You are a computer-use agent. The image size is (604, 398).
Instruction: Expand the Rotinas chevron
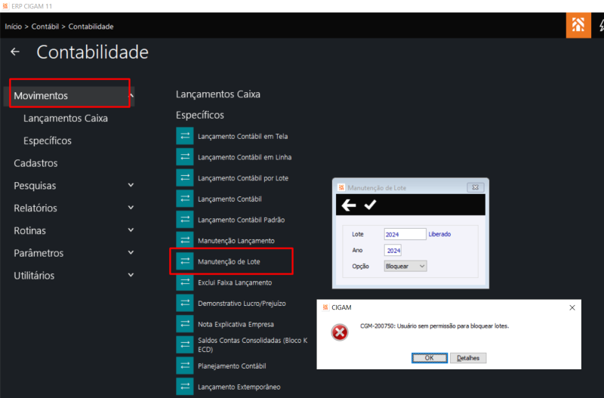point(131,230)
